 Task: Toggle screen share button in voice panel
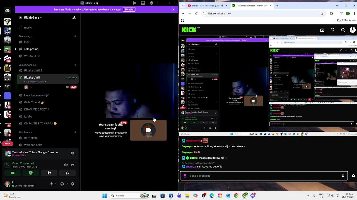coord(31,173)
